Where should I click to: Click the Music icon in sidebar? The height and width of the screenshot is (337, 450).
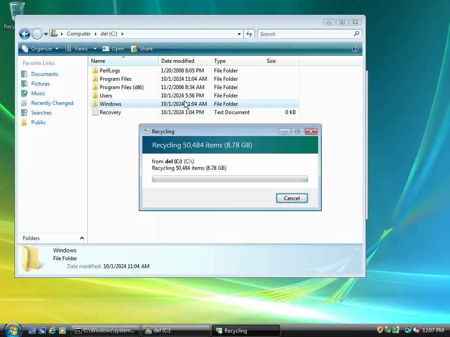(25, 93)
